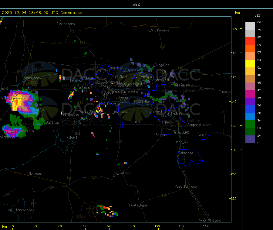Click the white 80 dBZ color swatch
This screenshot has height=230, width=273.
point(250,26)
